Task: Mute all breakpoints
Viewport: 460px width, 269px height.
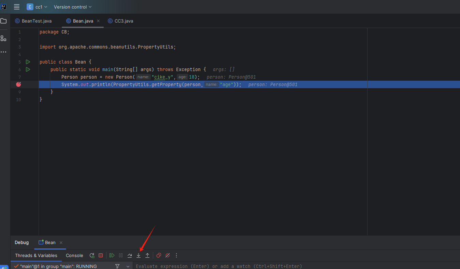Action: point(167,255)
